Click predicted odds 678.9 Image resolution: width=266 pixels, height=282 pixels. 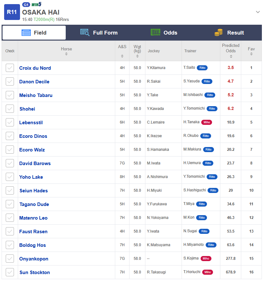pyautogui.click(x=231, y=272)
